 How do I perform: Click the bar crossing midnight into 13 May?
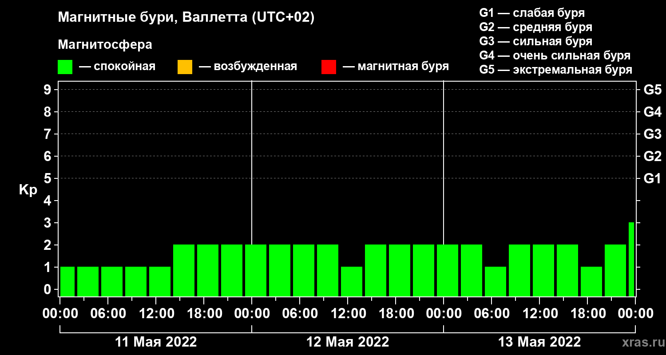point(448,270)
